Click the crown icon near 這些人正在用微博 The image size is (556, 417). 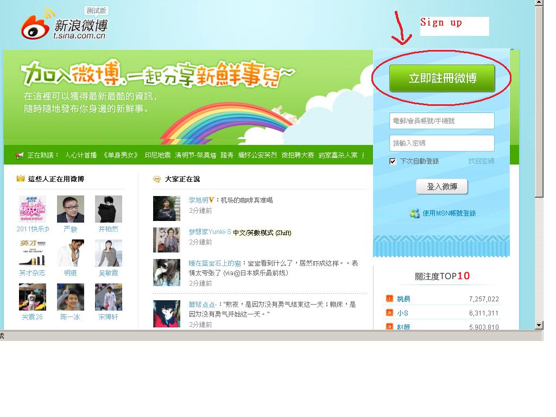click(x=21, y=179)
